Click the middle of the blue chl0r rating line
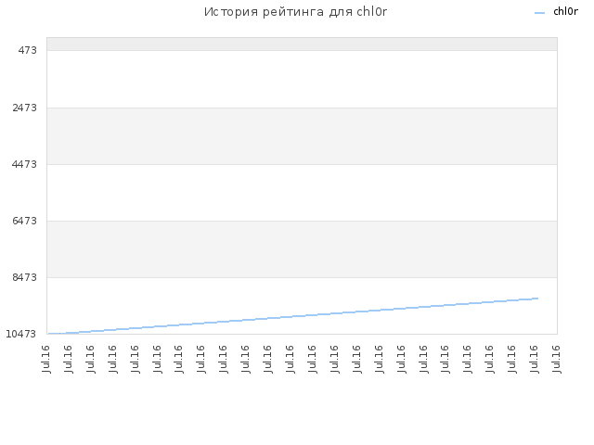The height and width of the screenshot is (445, 594). point(293,316)
